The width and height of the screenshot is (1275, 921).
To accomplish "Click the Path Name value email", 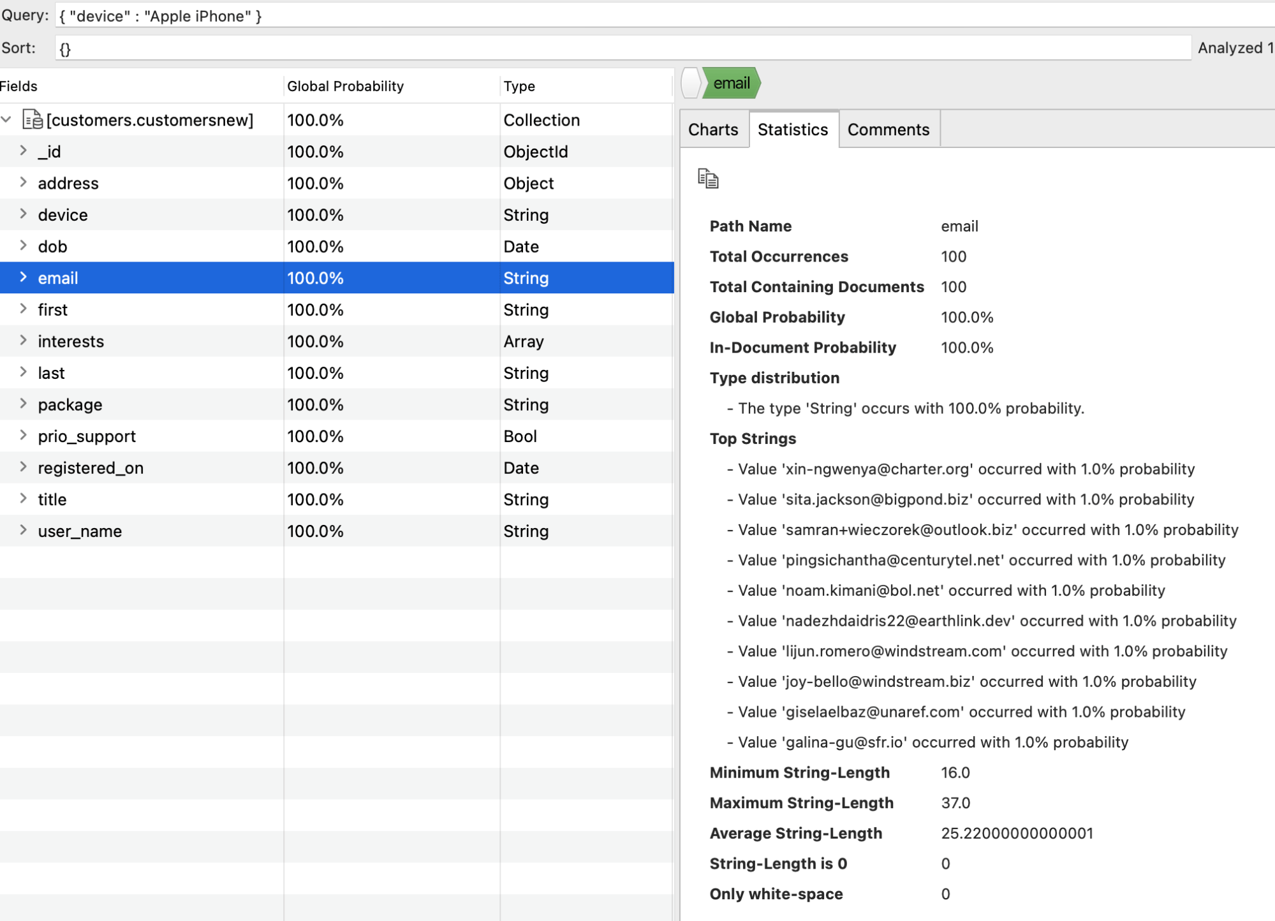I will click(959, 226).
